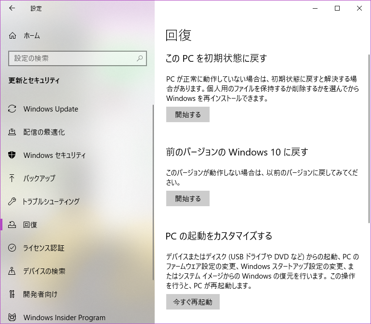
Task: Click the 開発者向け tools icon
Action: pos(13,295)
